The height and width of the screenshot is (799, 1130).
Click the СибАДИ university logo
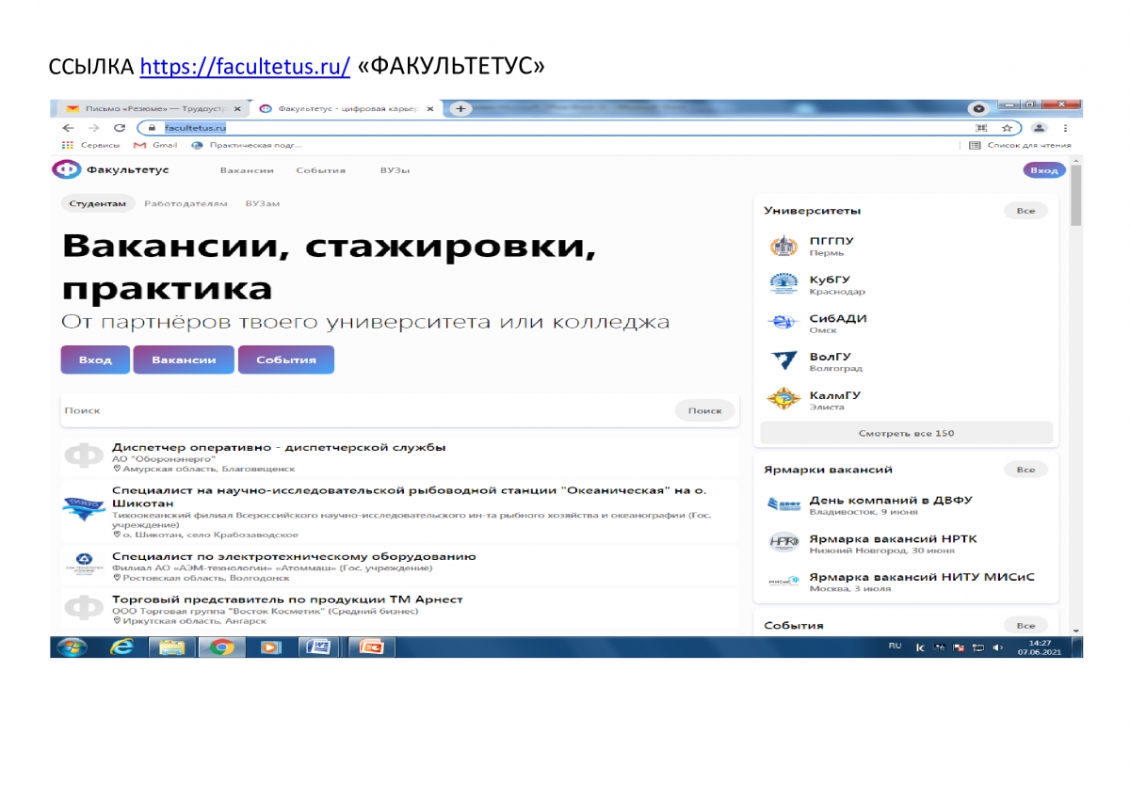[x=783, y=323]
